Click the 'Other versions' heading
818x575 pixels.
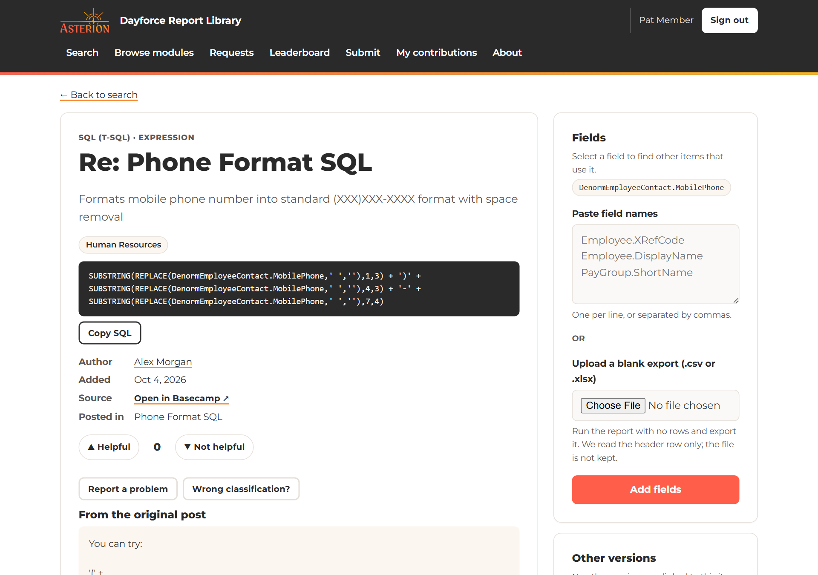(x=613, y=558)
